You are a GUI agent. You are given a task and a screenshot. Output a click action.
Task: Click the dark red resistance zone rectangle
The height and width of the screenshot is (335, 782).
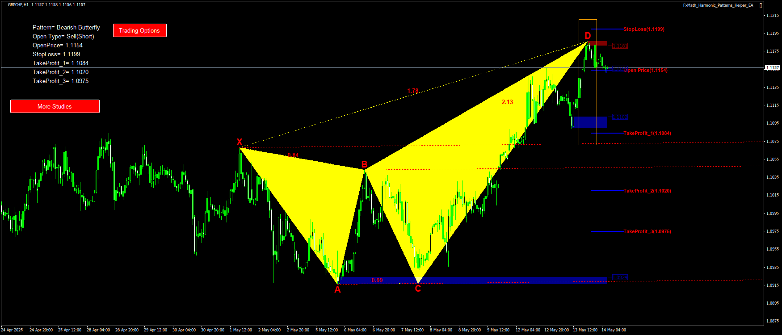pyautogui.click(x=597, y=43)
